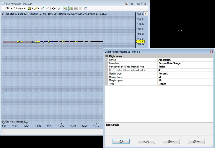Click the indicator label a1TrendEmaColors text

pos(24,14)
